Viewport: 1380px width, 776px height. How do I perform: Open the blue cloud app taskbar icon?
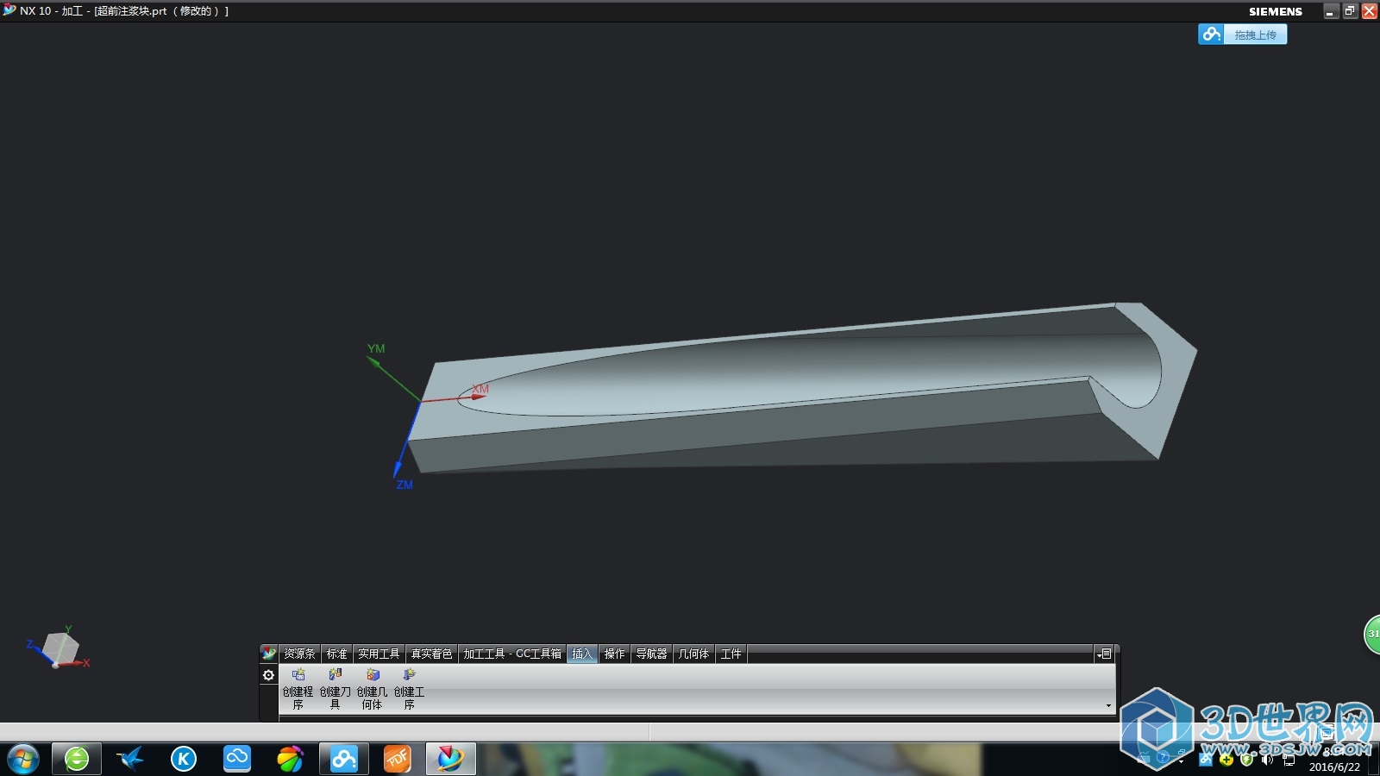(237, 759)
